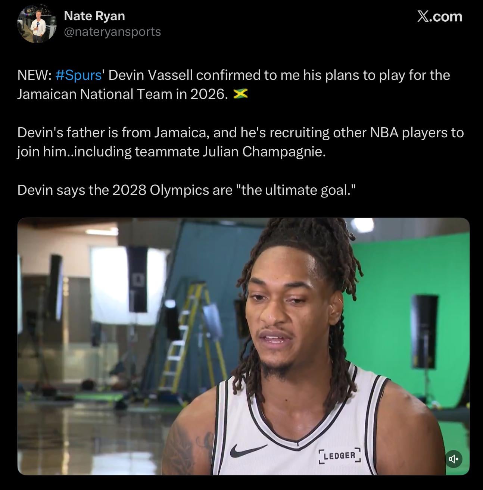Click the black speaker stand in the video

[425, 332]
